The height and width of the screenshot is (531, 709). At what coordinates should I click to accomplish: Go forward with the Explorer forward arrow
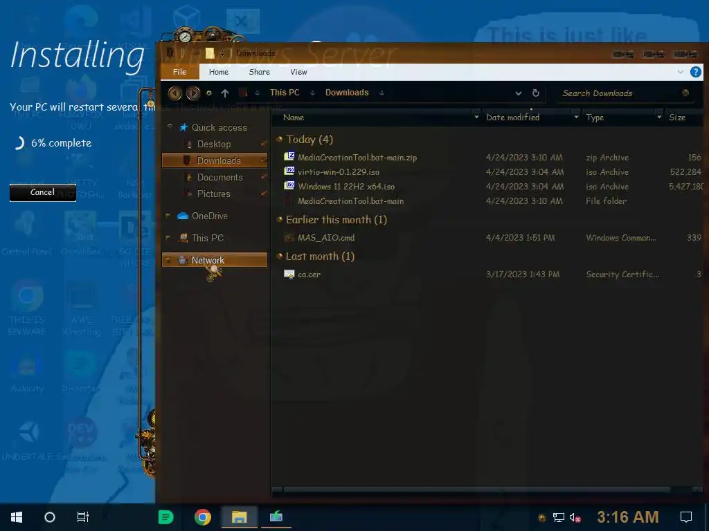193,93
